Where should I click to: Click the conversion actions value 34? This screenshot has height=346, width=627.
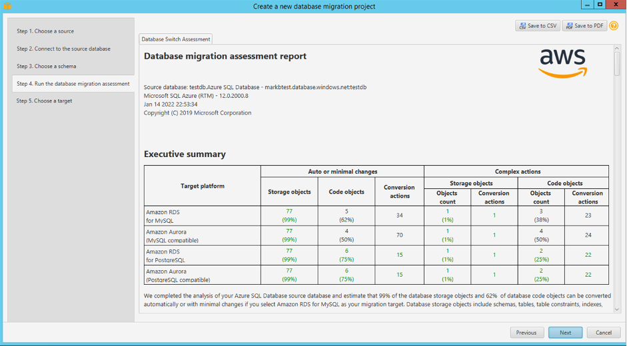click(x=400, y=216)
